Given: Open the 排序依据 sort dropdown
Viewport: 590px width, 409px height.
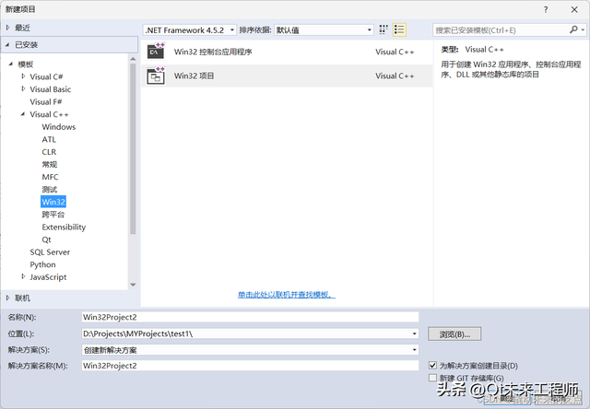Looking at the screenshot, I should coord(324,30).
